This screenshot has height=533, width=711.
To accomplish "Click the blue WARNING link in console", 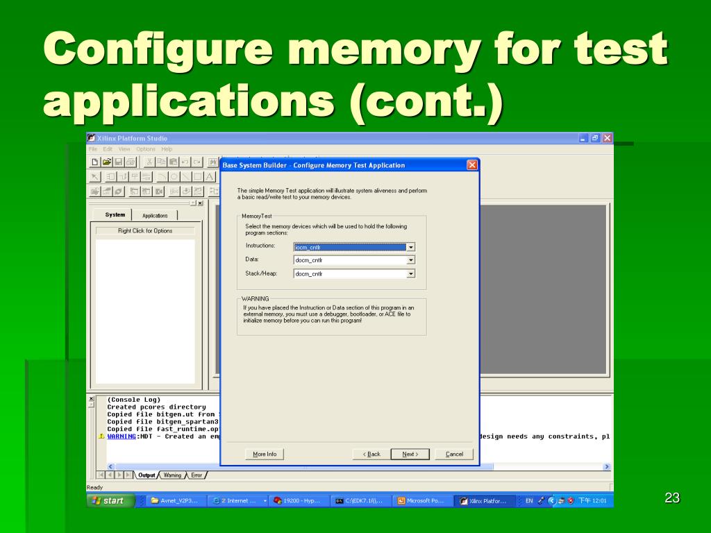I will point(122,437).
